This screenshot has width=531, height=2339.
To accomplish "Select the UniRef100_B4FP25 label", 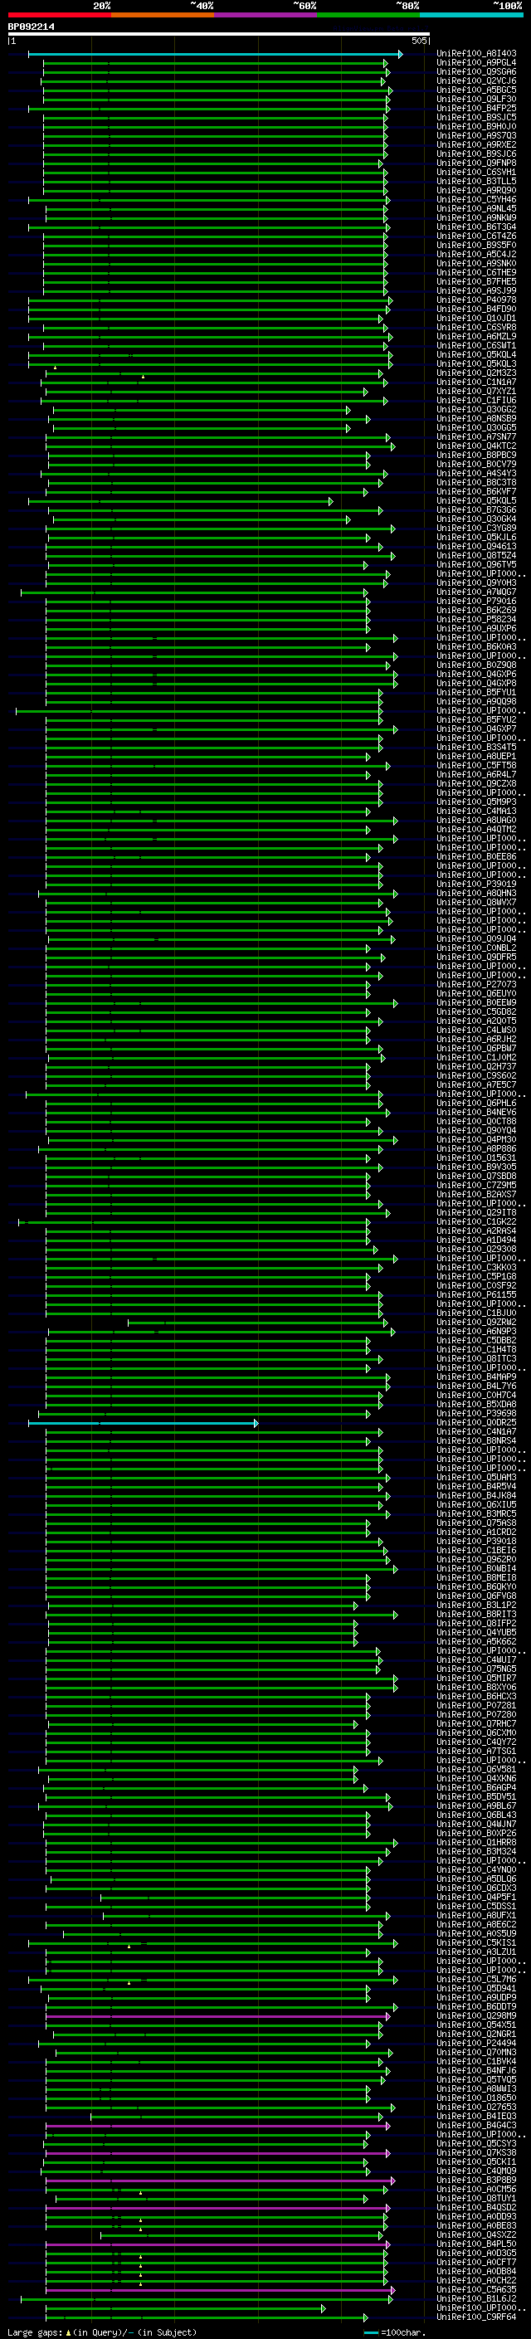I will click(476, 108).
